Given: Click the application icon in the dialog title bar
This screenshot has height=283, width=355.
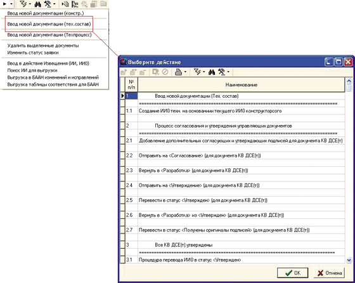Looking at the screenshot, I should tap(124, 62).
